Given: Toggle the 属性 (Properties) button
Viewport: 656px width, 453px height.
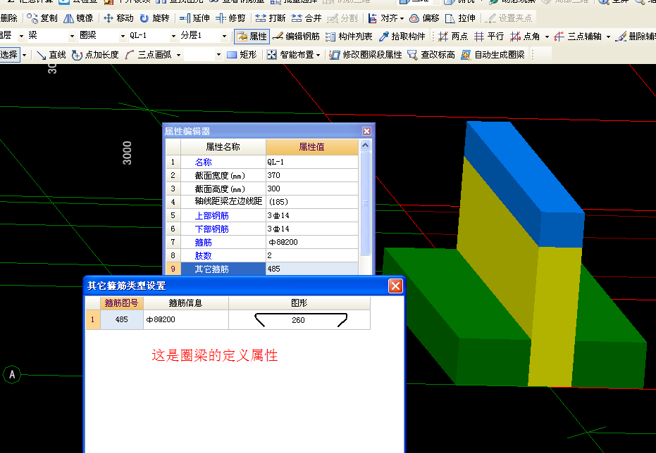Looking at the screenshot, I should [x=252, y=37].
